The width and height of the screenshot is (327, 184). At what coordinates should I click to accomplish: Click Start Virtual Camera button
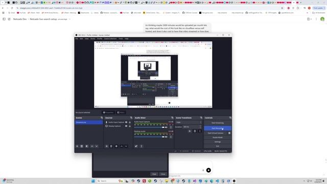click(216, 133)
